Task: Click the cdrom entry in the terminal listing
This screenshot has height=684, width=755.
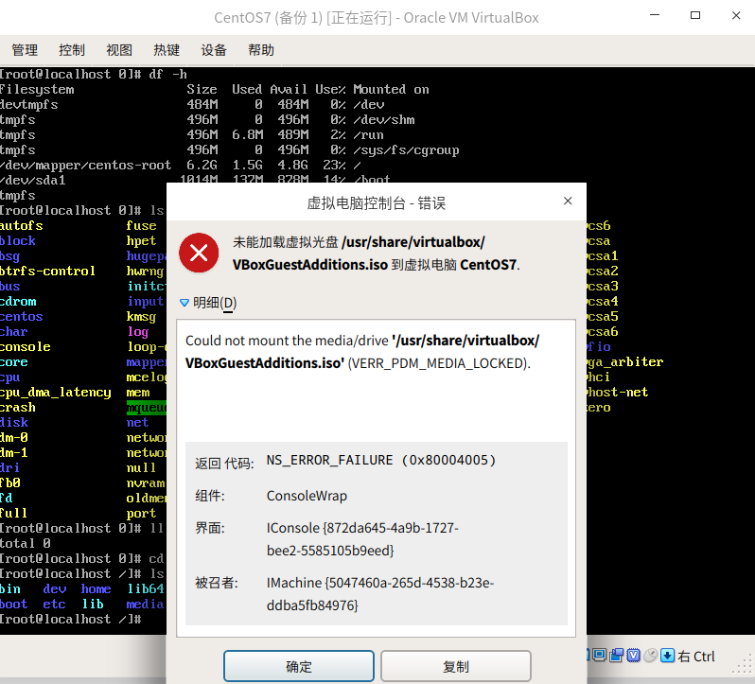Action: coord(18,302)
